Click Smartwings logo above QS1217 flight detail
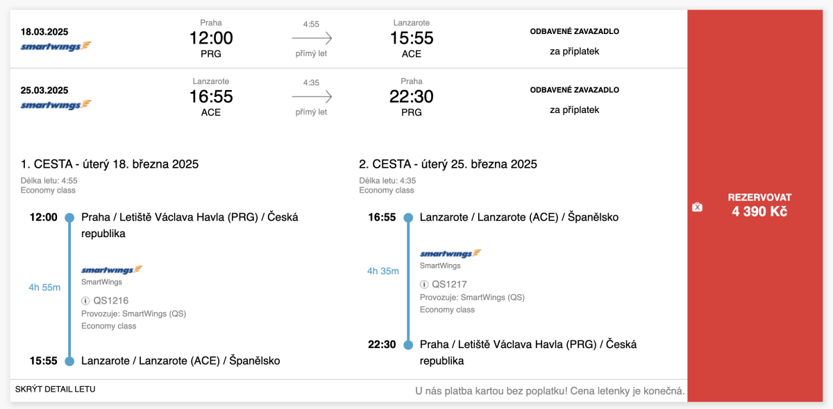This screenshot has width=833, height=409. tap(451, 254)
